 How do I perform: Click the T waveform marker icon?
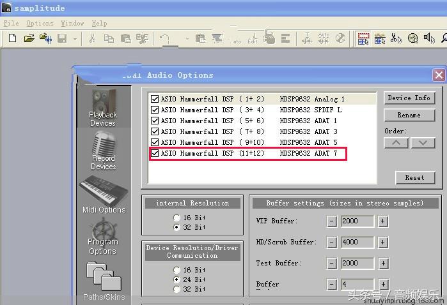(x=307, y=38)
